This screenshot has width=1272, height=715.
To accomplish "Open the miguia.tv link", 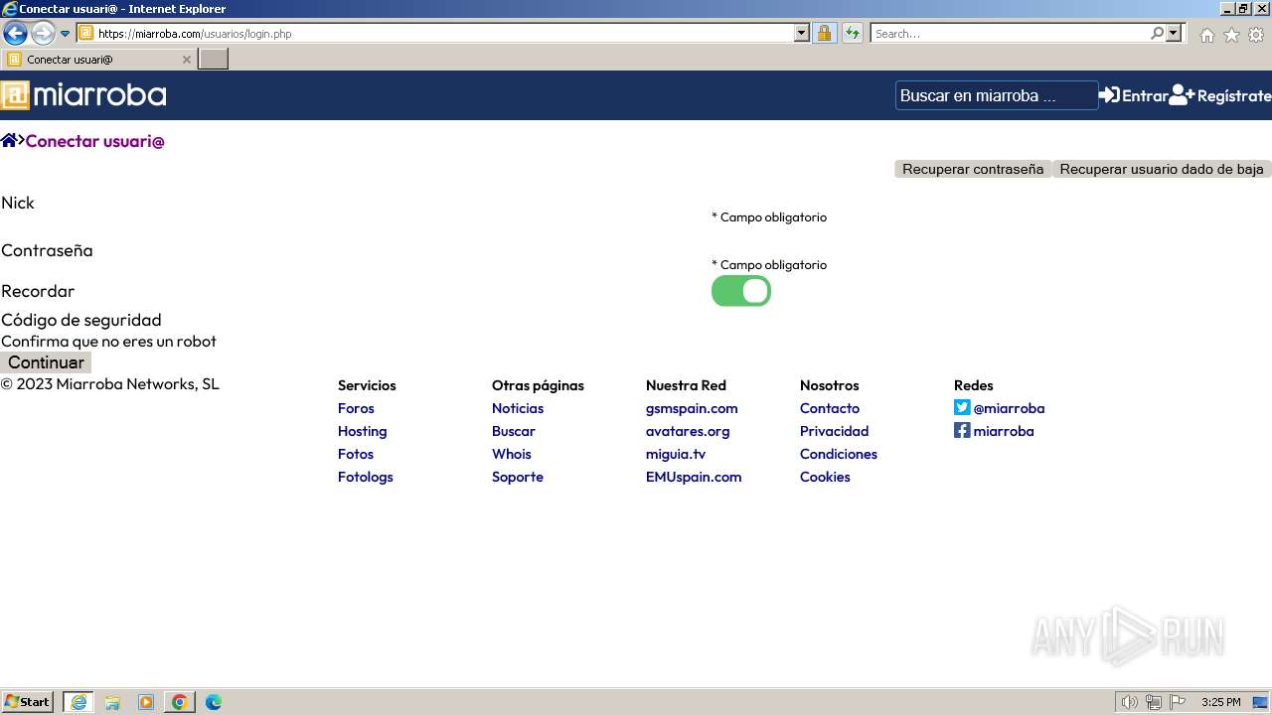I will (x=676, y=454).
